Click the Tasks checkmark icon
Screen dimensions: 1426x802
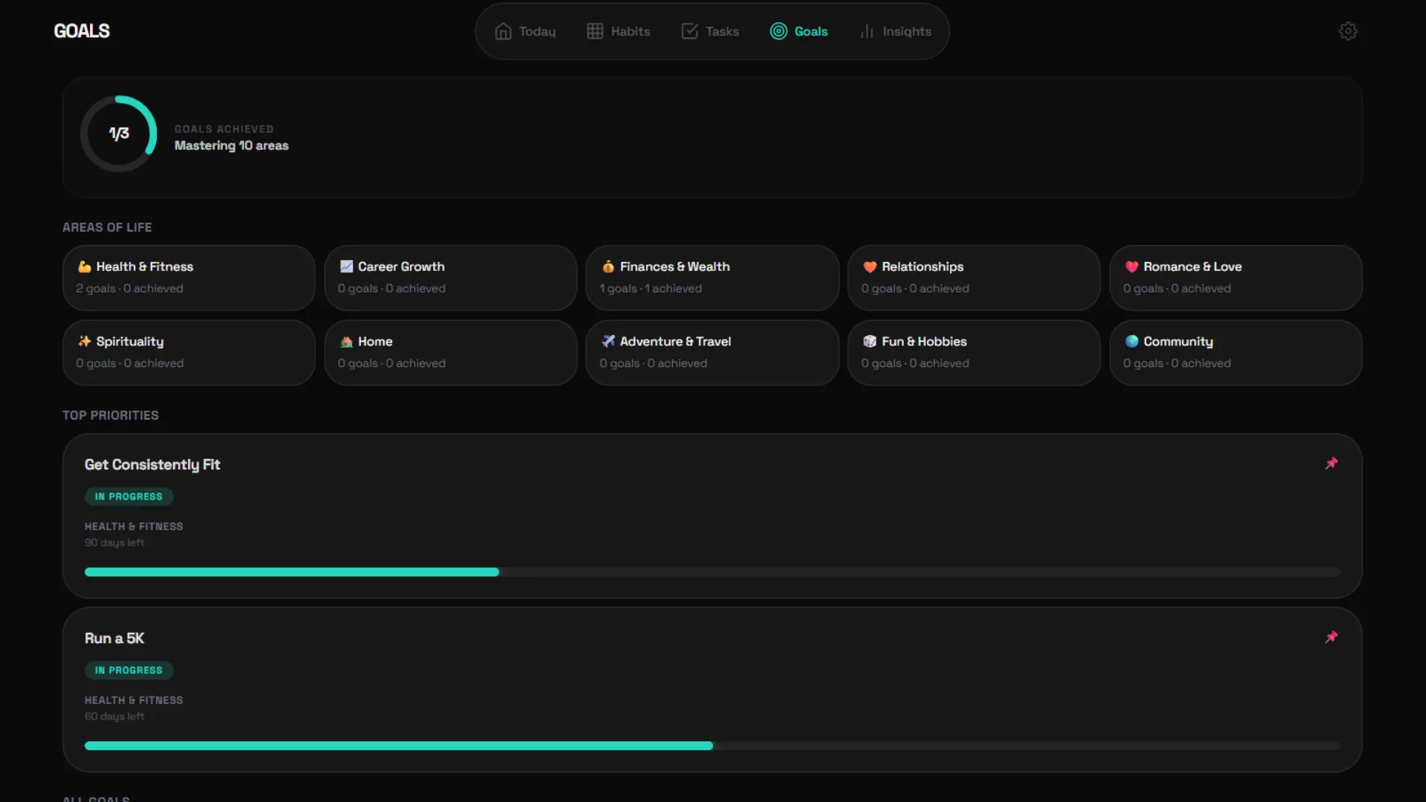[689, 31]
